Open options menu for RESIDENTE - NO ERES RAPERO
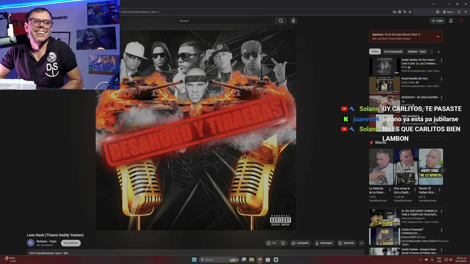Viewport: 470px width, 264px height. point(441,98)
